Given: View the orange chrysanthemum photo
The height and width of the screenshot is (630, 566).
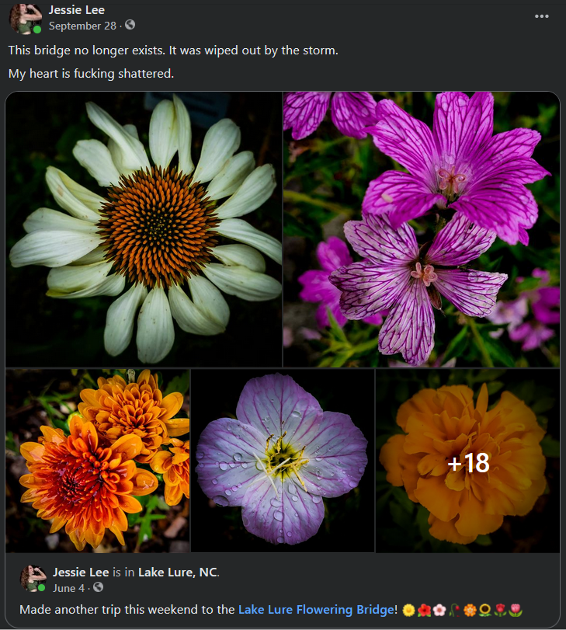Looking at the screenshot, I should (98, 461).
